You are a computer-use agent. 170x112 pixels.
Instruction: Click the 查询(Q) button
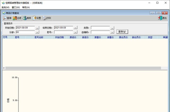pyautogui.click(x=122, y=32)
